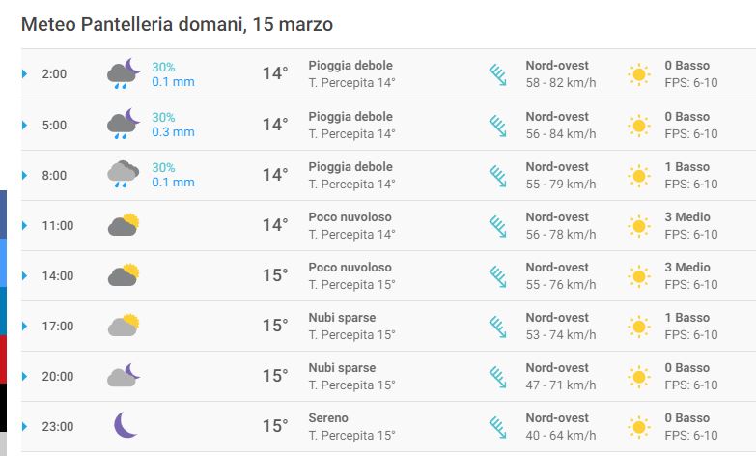This screenshot has width=756, height=456.
Task: Click the Pioggia debole text at 5:00
Action: [350, 117]
